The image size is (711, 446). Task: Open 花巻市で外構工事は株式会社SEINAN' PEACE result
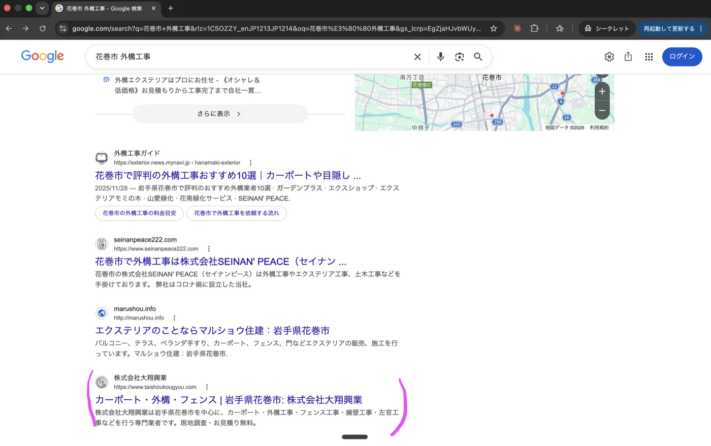(221, 262)
